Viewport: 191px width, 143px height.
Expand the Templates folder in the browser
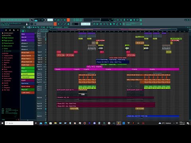point(6,87)
